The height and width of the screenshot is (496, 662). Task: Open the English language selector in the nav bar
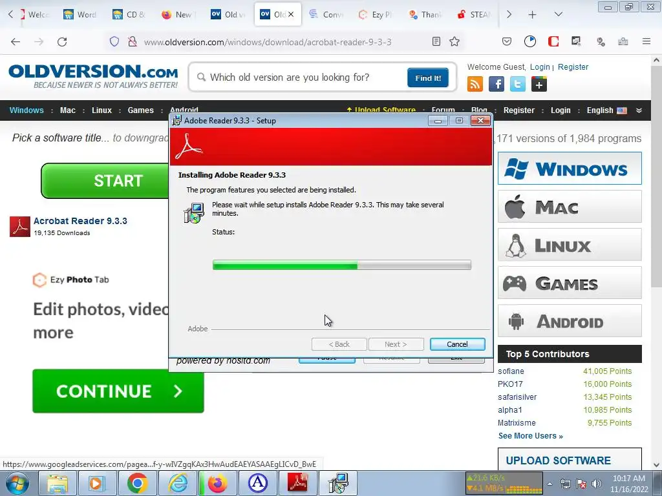[x=606, y=110]
